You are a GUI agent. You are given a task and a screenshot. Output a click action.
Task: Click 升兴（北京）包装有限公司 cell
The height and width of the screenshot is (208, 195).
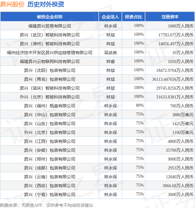point(50,132)
